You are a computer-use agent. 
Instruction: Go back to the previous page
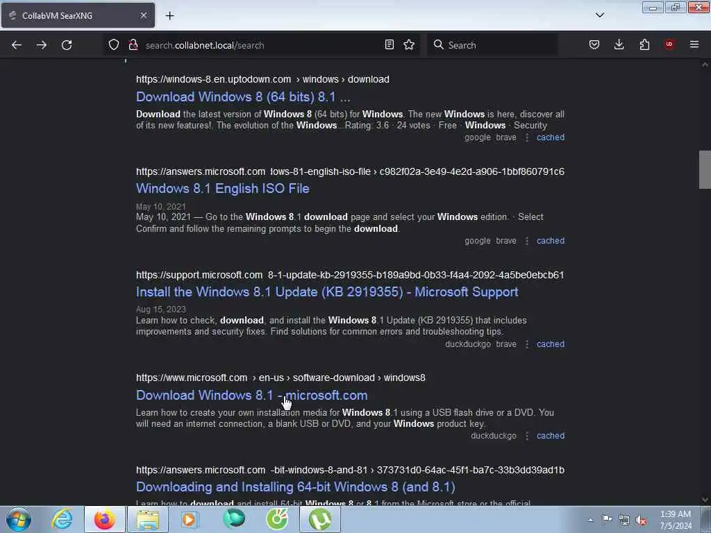(17, 45)
